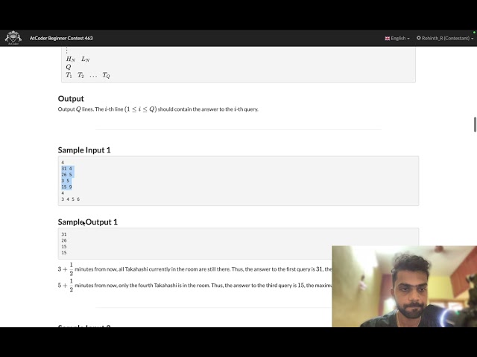Click the highlighted line "15 9"

click(66, 187)
